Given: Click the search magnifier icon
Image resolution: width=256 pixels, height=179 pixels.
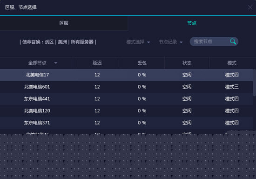Looking at the screenshot, I should click(233, 41).
